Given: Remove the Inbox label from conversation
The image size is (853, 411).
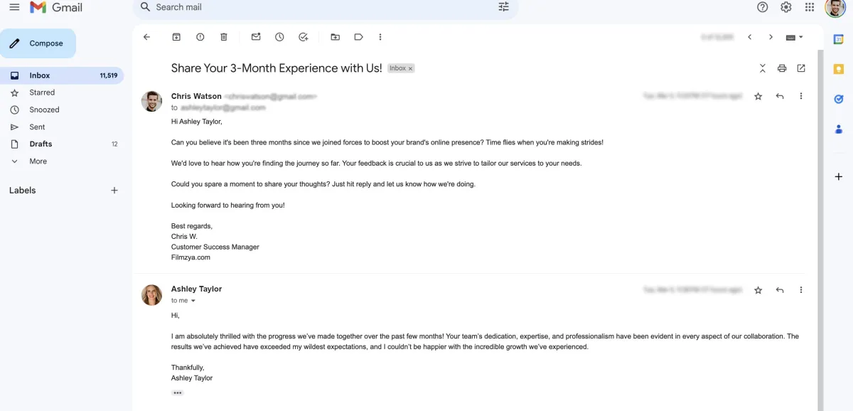Looking at the screenshot, I should tap(410, 68).
